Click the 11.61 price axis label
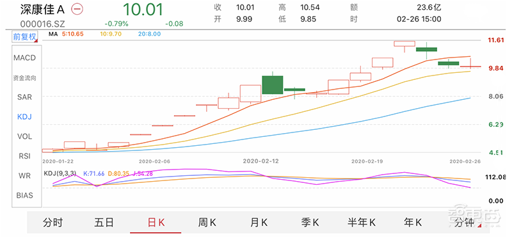The image size is (512, 238). 495,40
